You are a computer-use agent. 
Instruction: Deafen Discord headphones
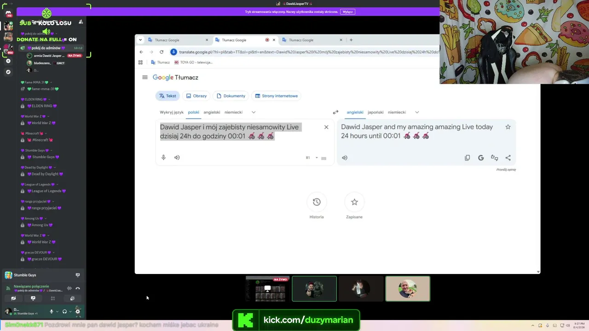[x=64, y=311]
